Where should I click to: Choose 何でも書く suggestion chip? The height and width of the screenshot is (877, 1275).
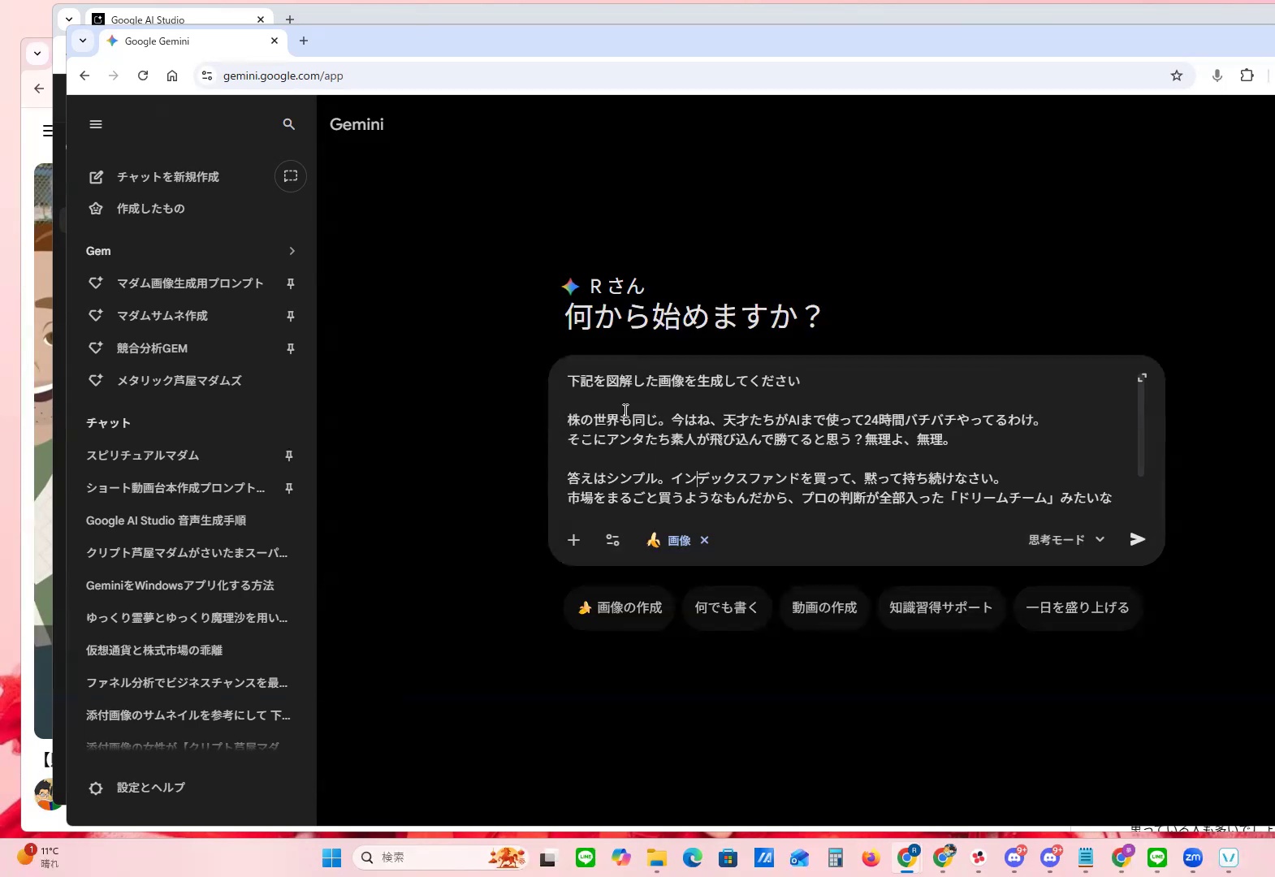[727, 607]
